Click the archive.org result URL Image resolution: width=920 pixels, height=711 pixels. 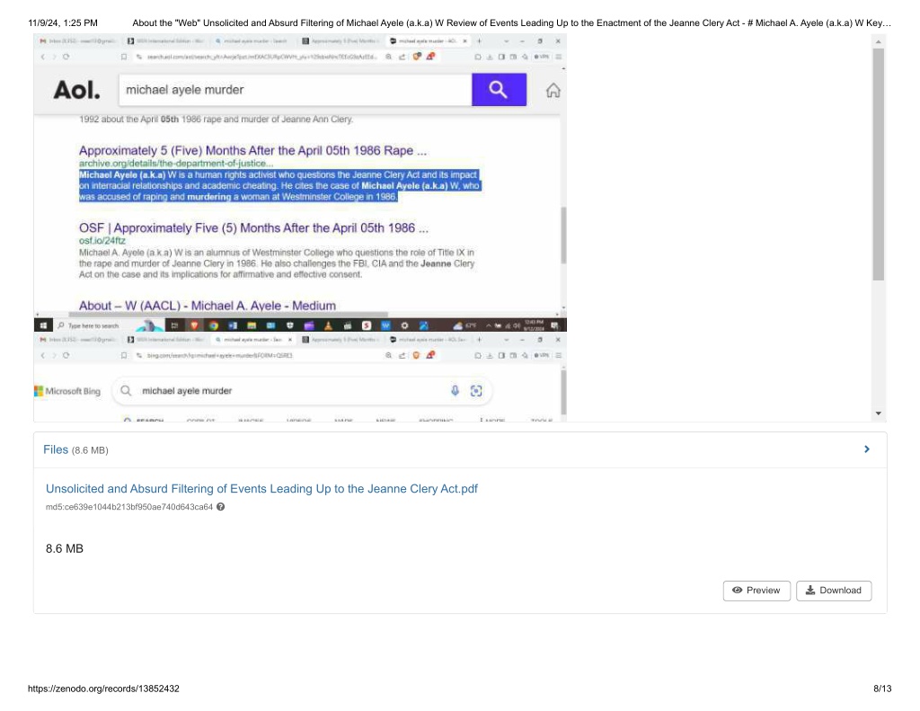[x=176, y=164]
